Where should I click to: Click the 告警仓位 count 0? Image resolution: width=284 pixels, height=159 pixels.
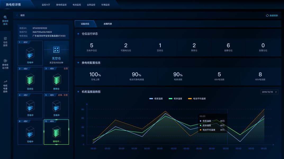263,45
